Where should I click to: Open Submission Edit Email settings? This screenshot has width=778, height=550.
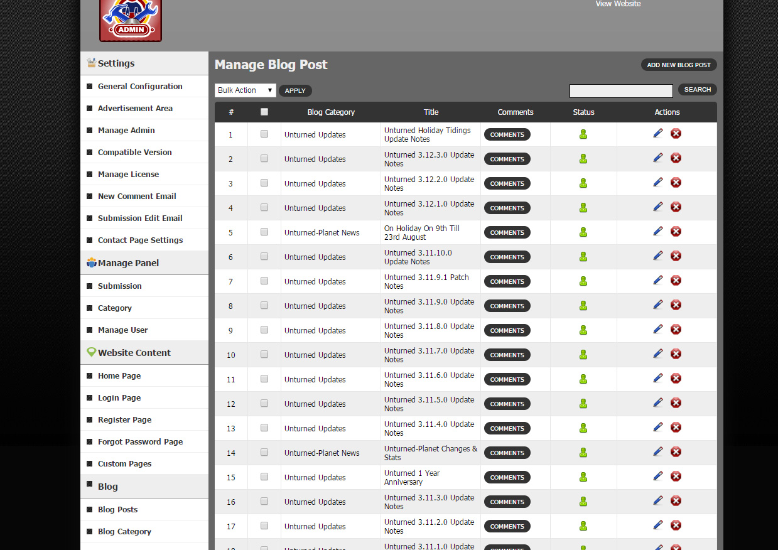pos(140,218)
